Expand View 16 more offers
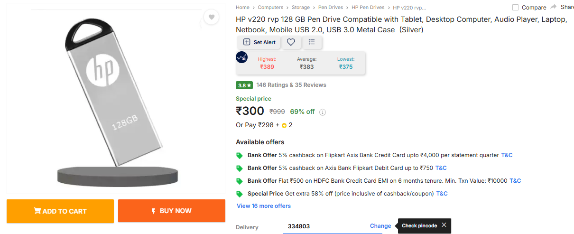The width and height of the screenshot is (574, 234). coord(264,206)
